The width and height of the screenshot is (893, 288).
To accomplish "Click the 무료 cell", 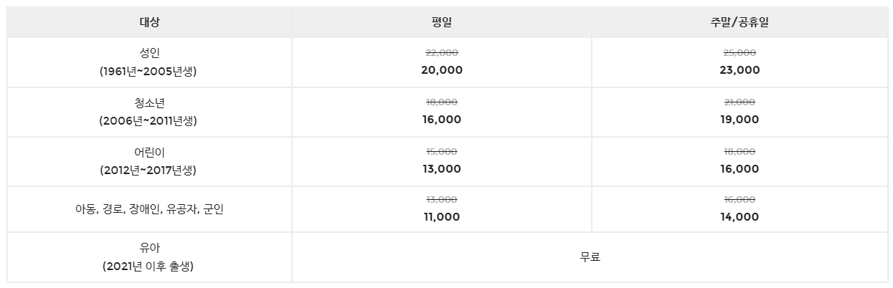I will [590, 257].
